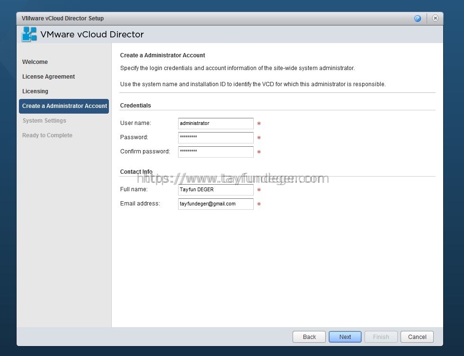Proceed with the Next button

pos(345,337)
